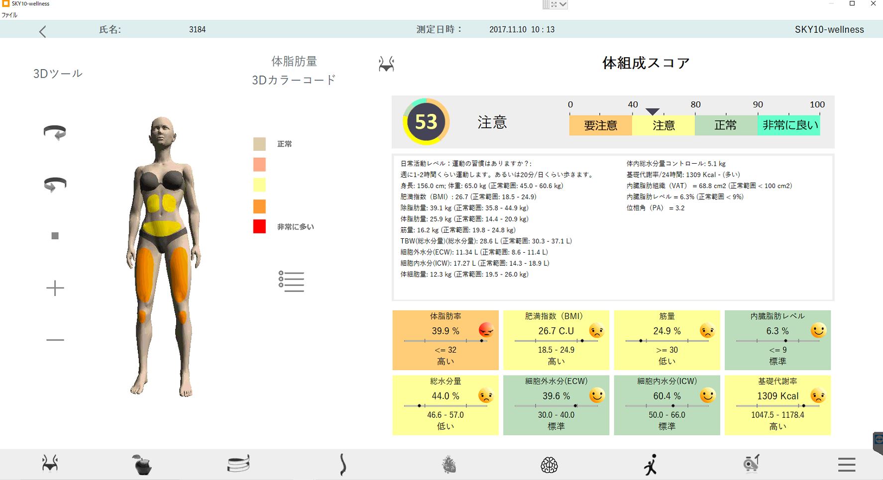Open the list icon under the color legend

coord(292,282)
